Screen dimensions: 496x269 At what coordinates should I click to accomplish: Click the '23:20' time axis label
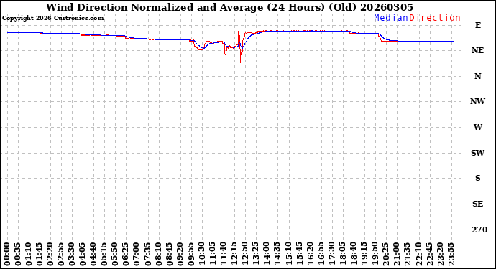(440, 255)
